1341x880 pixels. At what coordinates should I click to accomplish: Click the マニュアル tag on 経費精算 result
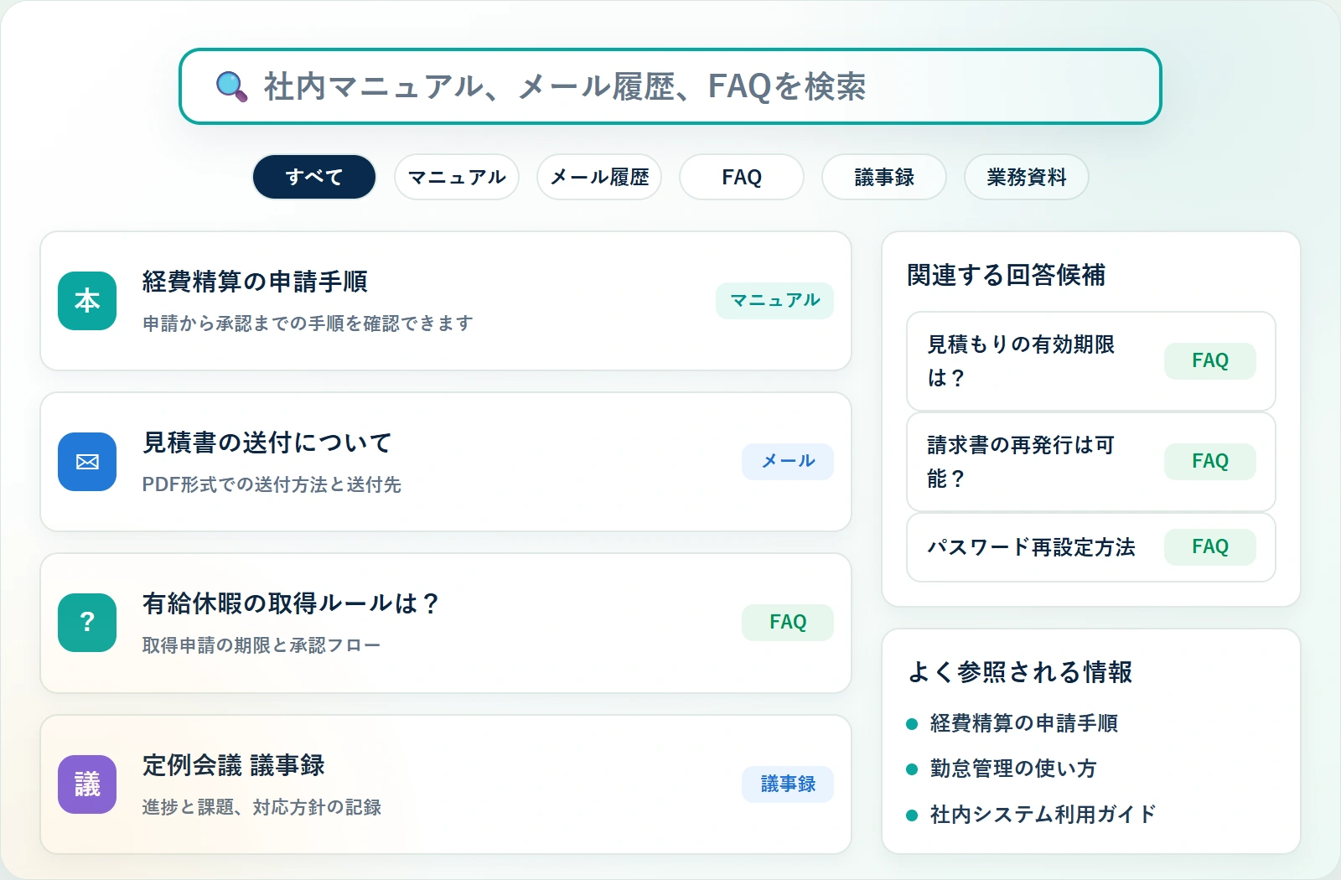(x=775, y=300)
